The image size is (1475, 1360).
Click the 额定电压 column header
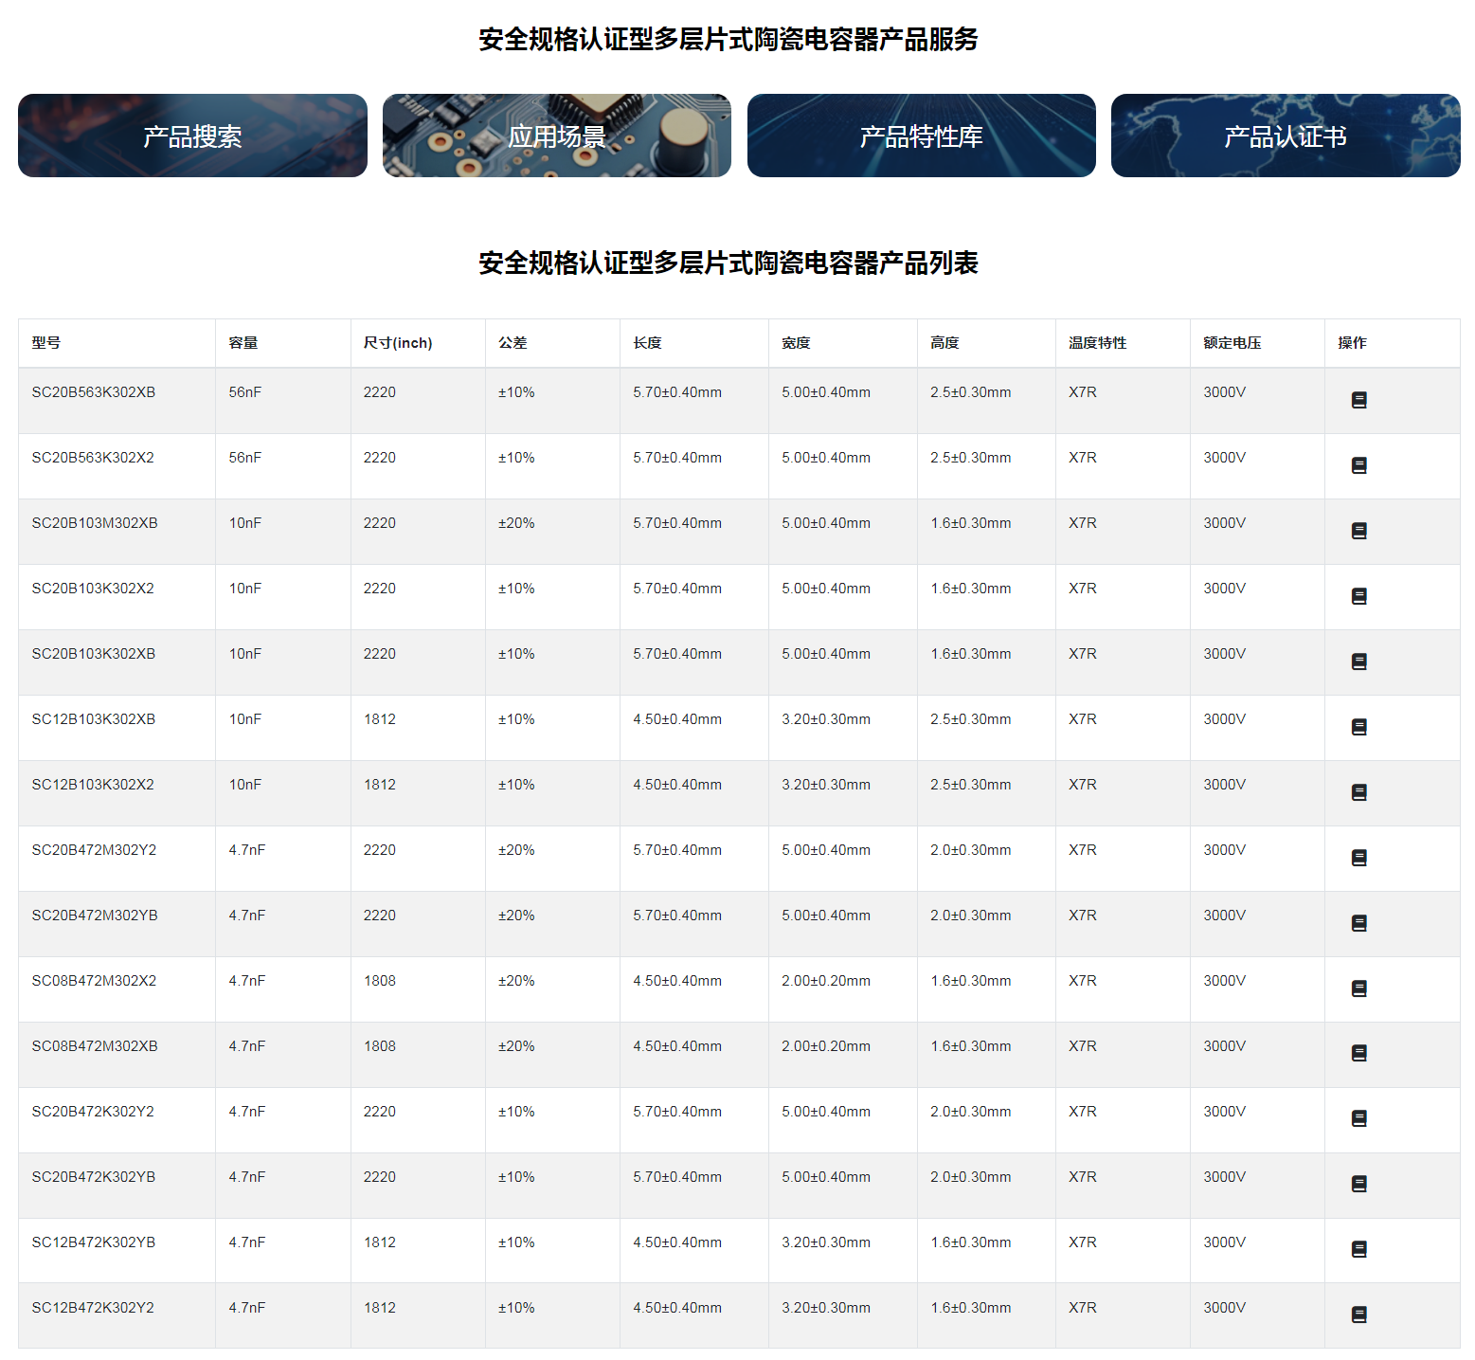coord(1232,343)
